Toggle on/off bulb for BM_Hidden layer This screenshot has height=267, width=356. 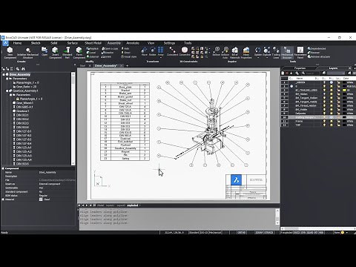coord(324,94)
